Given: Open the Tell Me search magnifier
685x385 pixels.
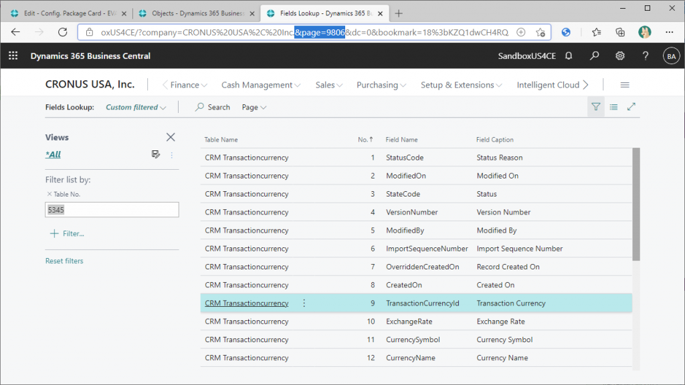Looking at the screenshot, I should click(594, 56).
